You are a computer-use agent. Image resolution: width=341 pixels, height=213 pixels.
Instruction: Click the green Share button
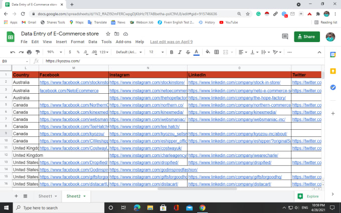tap(307, 37)
